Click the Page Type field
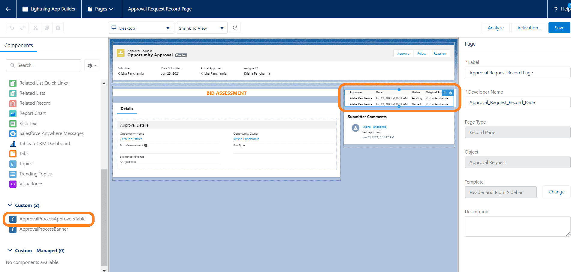Image resolution: width=571 pixels, height=272 pixels. (518, 132)
